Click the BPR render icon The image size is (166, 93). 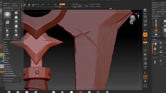click(145, 10)
